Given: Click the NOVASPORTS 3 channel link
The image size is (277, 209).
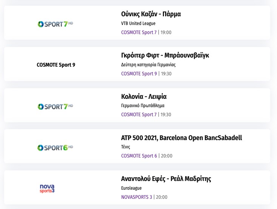Looking at the screenshot, I should 136,197.
